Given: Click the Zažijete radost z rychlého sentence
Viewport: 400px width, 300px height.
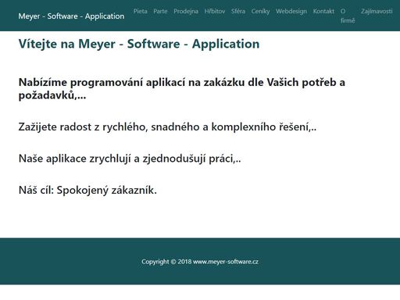Looking at the screenshot, I should (167, 127).
